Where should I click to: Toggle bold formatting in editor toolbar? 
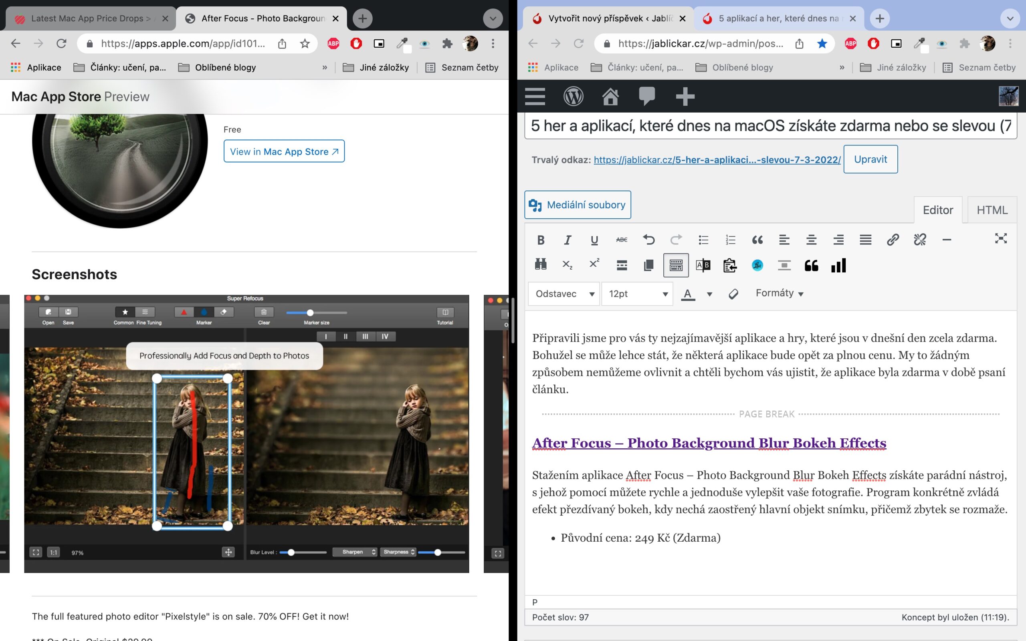coord(541,240)
